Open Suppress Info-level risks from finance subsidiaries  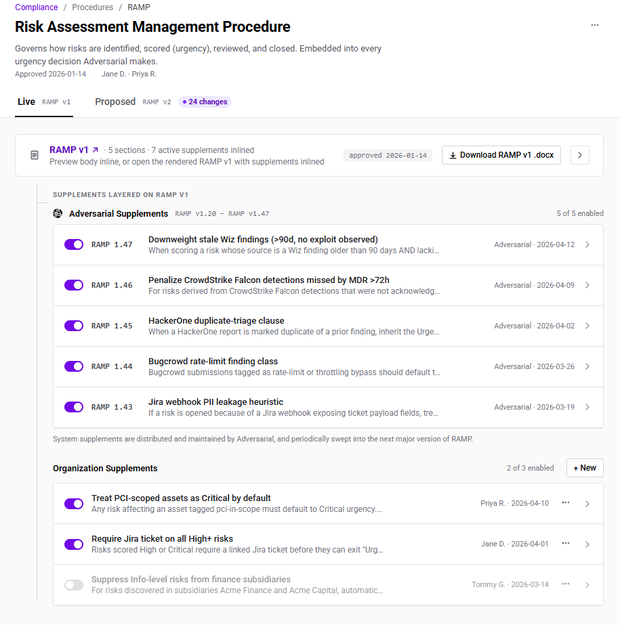coord(190,580)
